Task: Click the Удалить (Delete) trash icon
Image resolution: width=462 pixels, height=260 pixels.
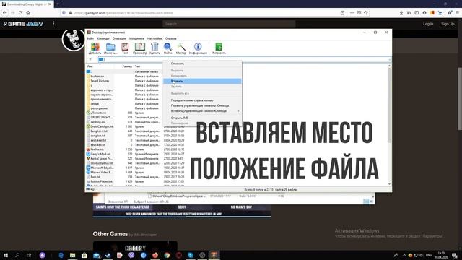Action: 154,48
